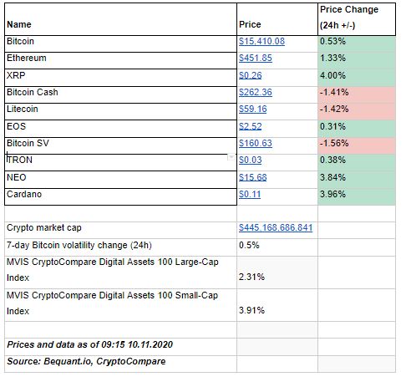This screenshot has height=387, width=406.
Task: Open the Bitcoin price link $15,410.08
Action: pyautogui.click(x=261, y=41)
